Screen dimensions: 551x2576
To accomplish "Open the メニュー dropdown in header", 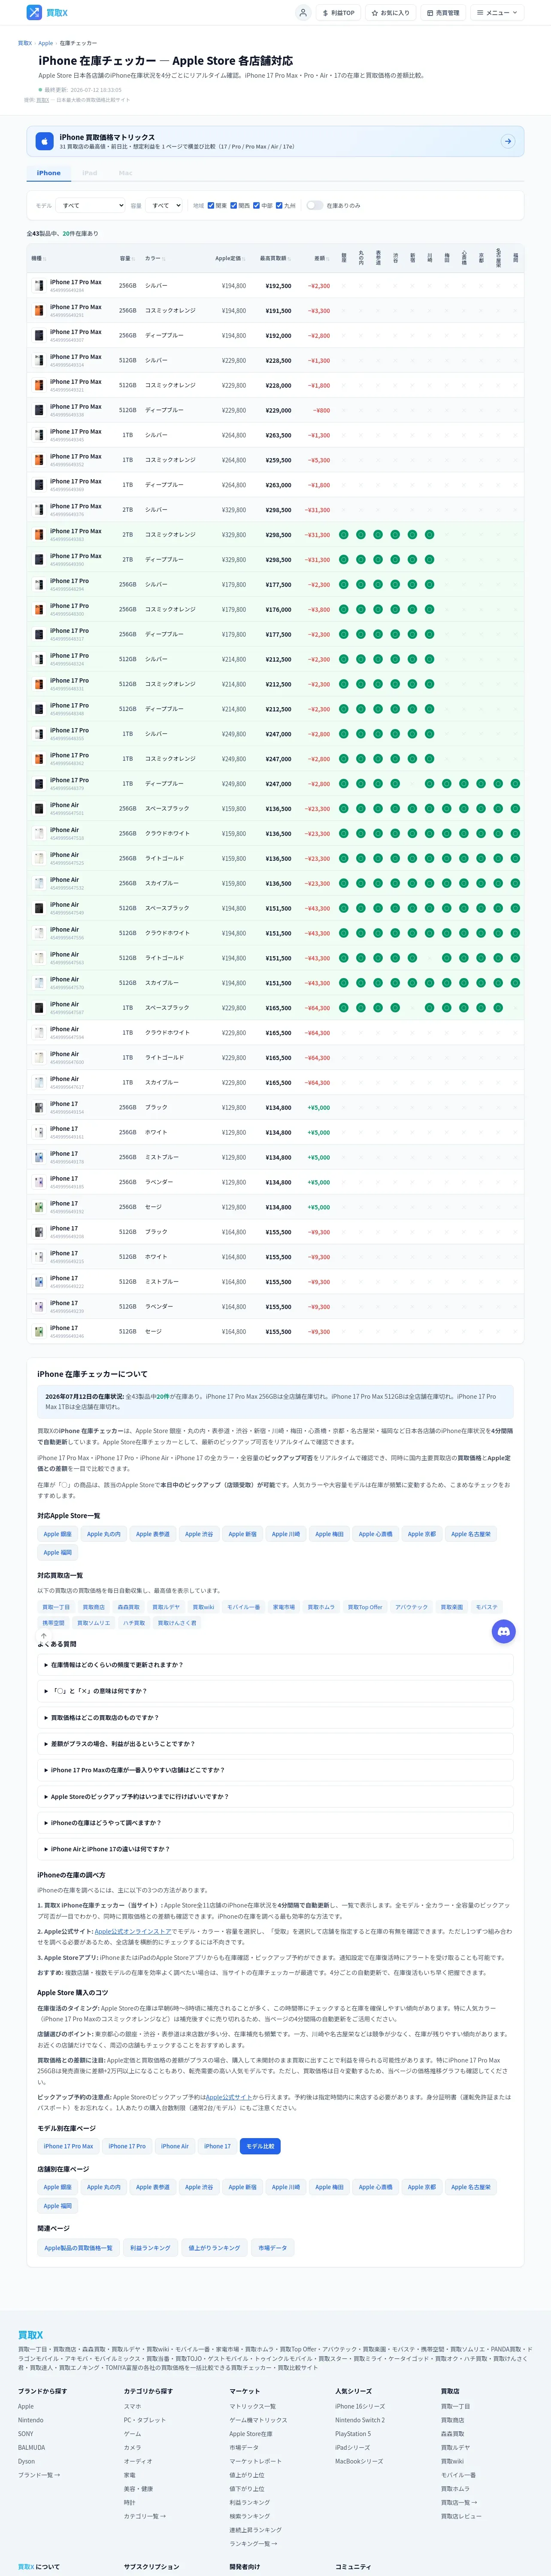I will [x=497, y=13].
